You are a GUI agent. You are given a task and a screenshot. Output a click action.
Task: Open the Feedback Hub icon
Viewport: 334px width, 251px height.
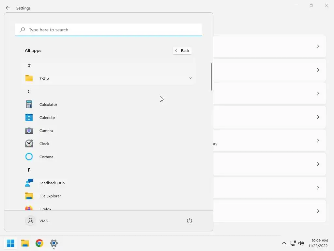click(x=29, y=183)
